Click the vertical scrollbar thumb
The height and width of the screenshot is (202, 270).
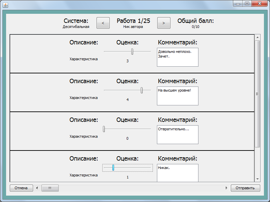pos(258,94)
